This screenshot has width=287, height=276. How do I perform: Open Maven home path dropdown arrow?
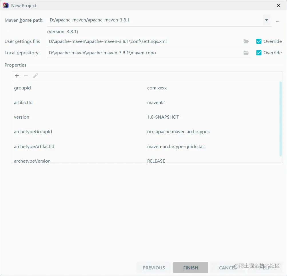267,20
